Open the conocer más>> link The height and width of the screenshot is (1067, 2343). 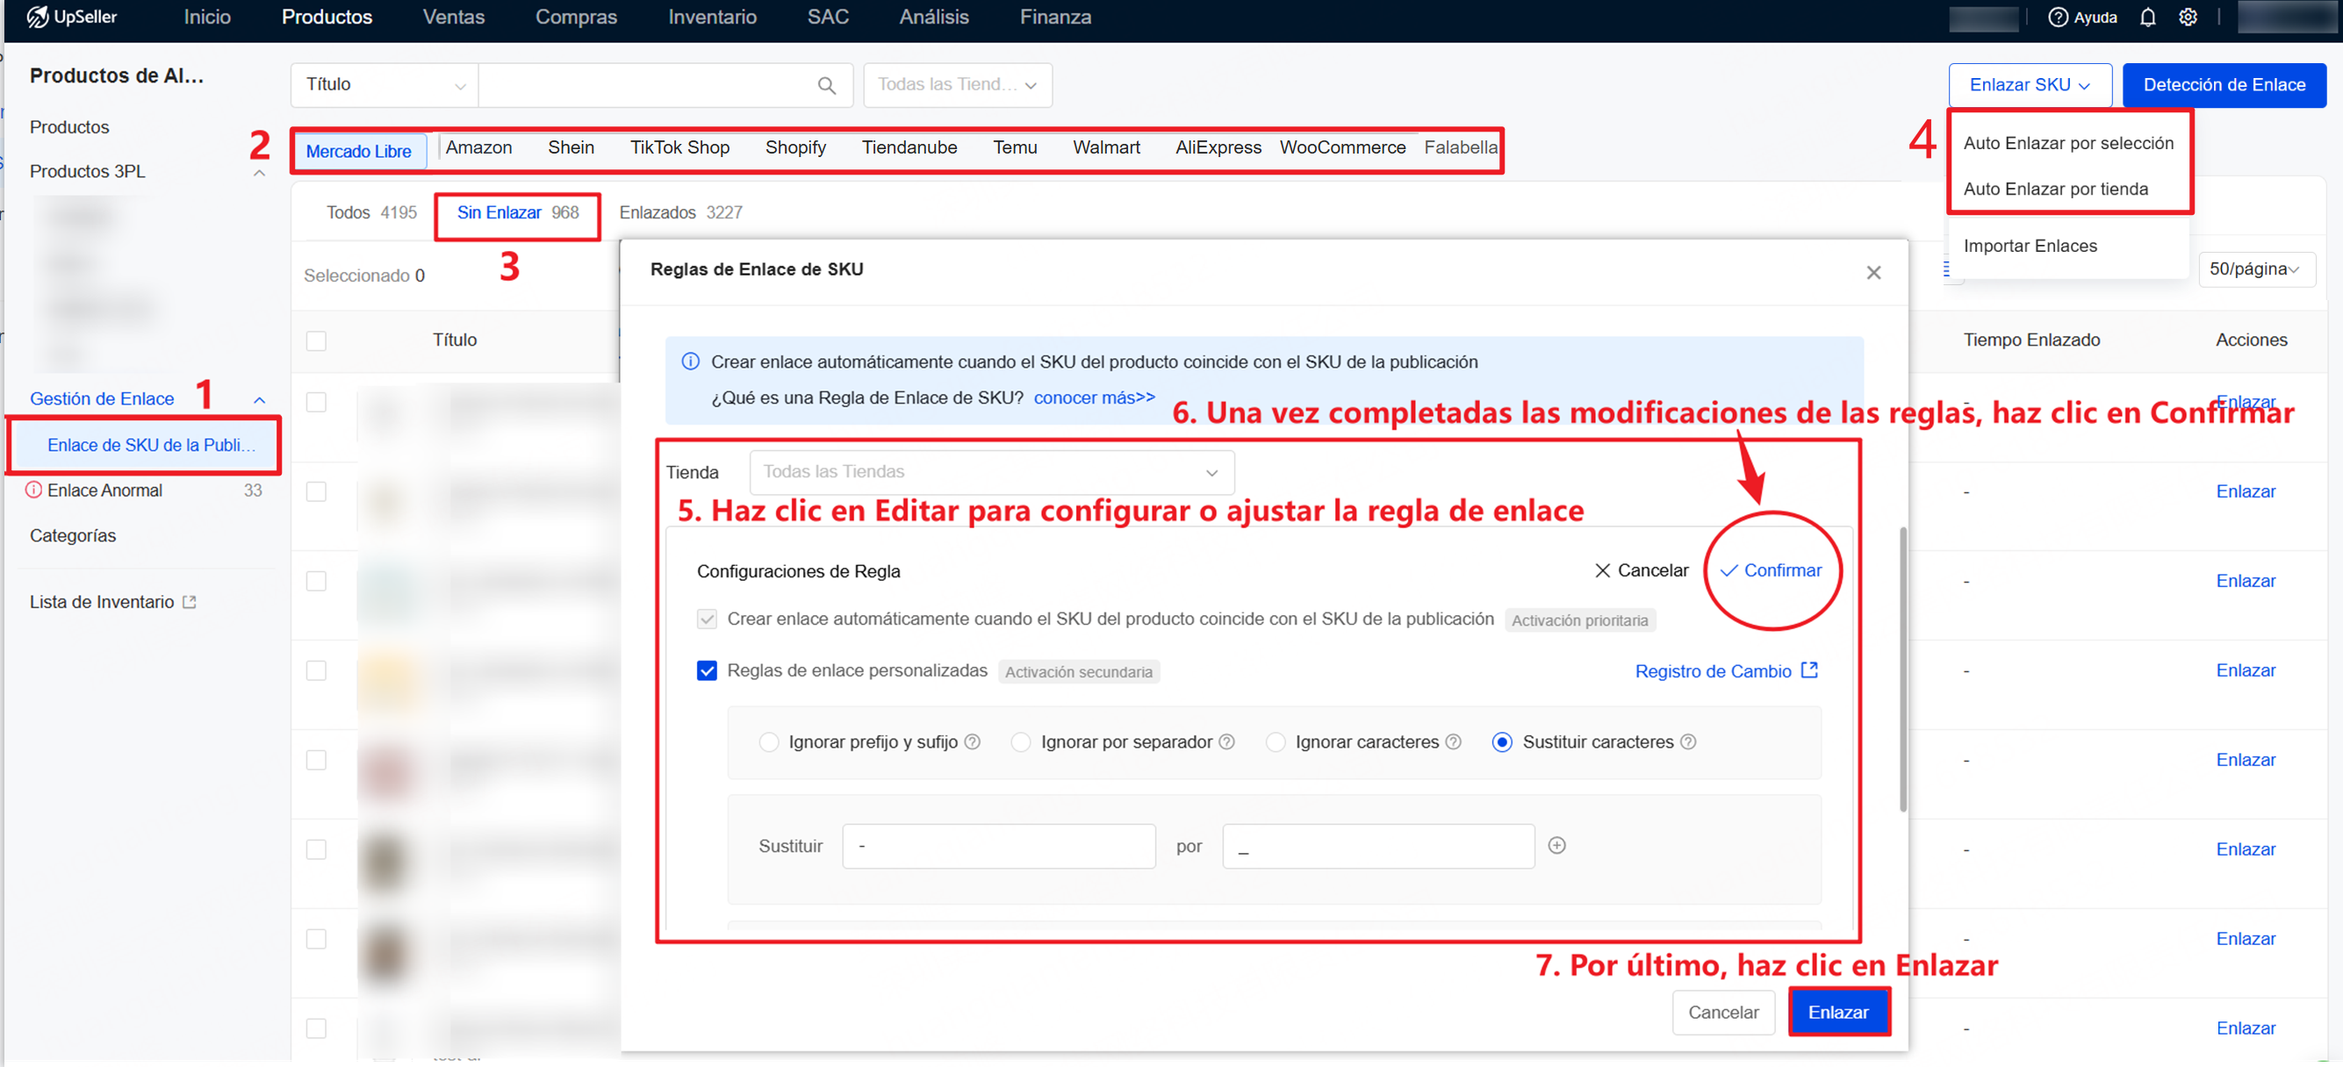(1093, 397)
